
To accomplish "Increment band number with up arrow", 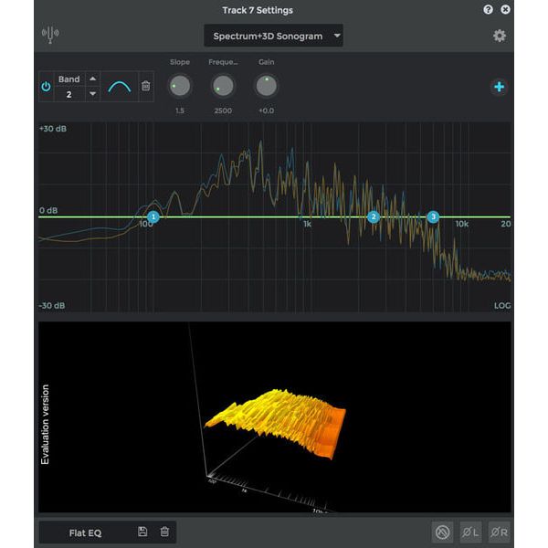I will pos(92,79).
